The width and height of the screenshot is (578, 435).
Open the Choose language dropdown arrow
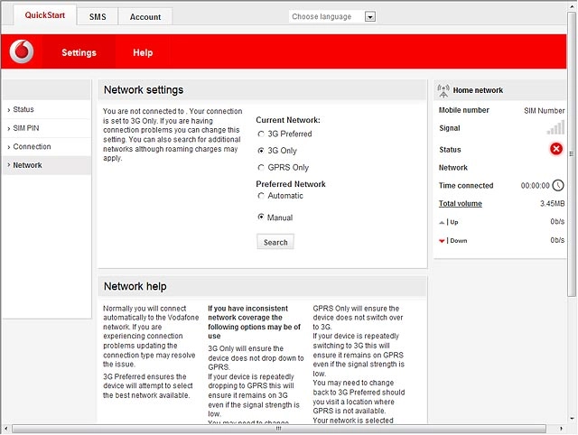pyautogui.click(x=370, y=16)
